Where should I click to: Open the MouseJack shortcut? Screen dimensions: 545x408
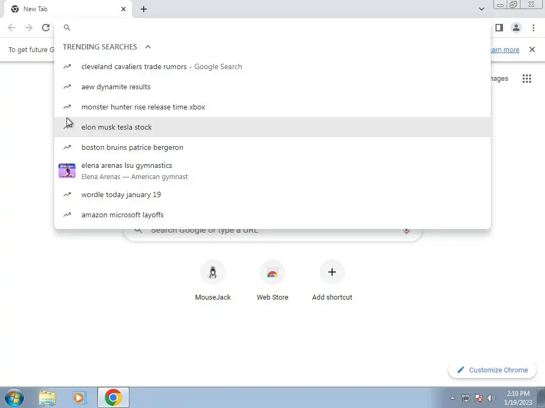click(213, 280)
